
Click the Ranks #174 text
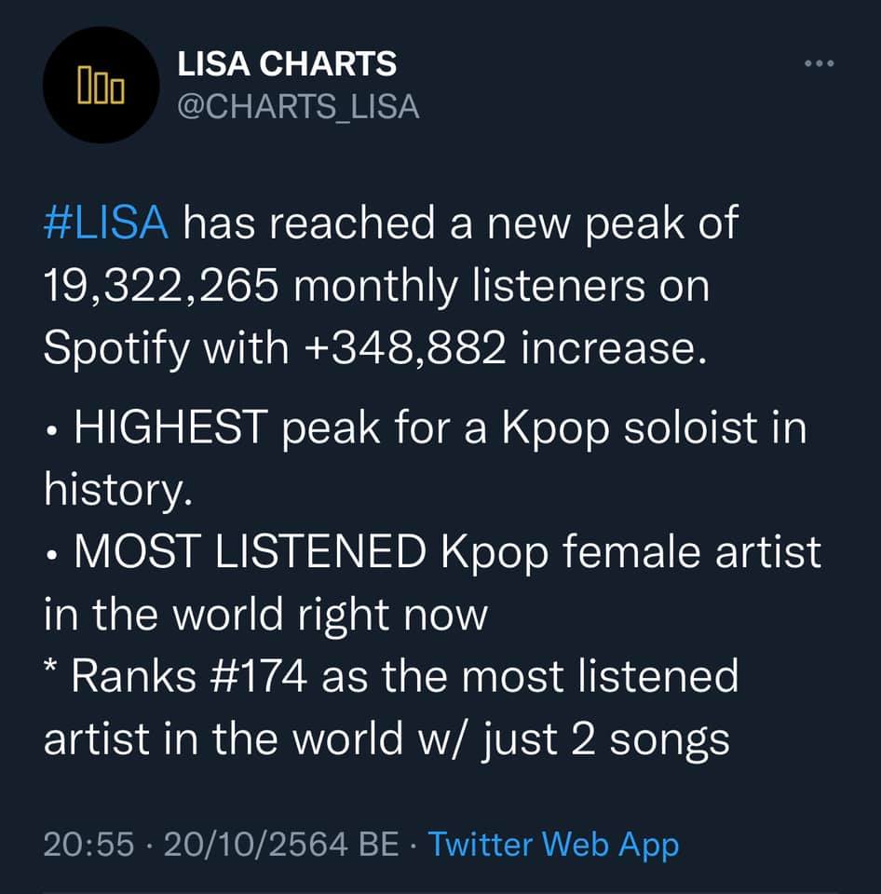189,676
